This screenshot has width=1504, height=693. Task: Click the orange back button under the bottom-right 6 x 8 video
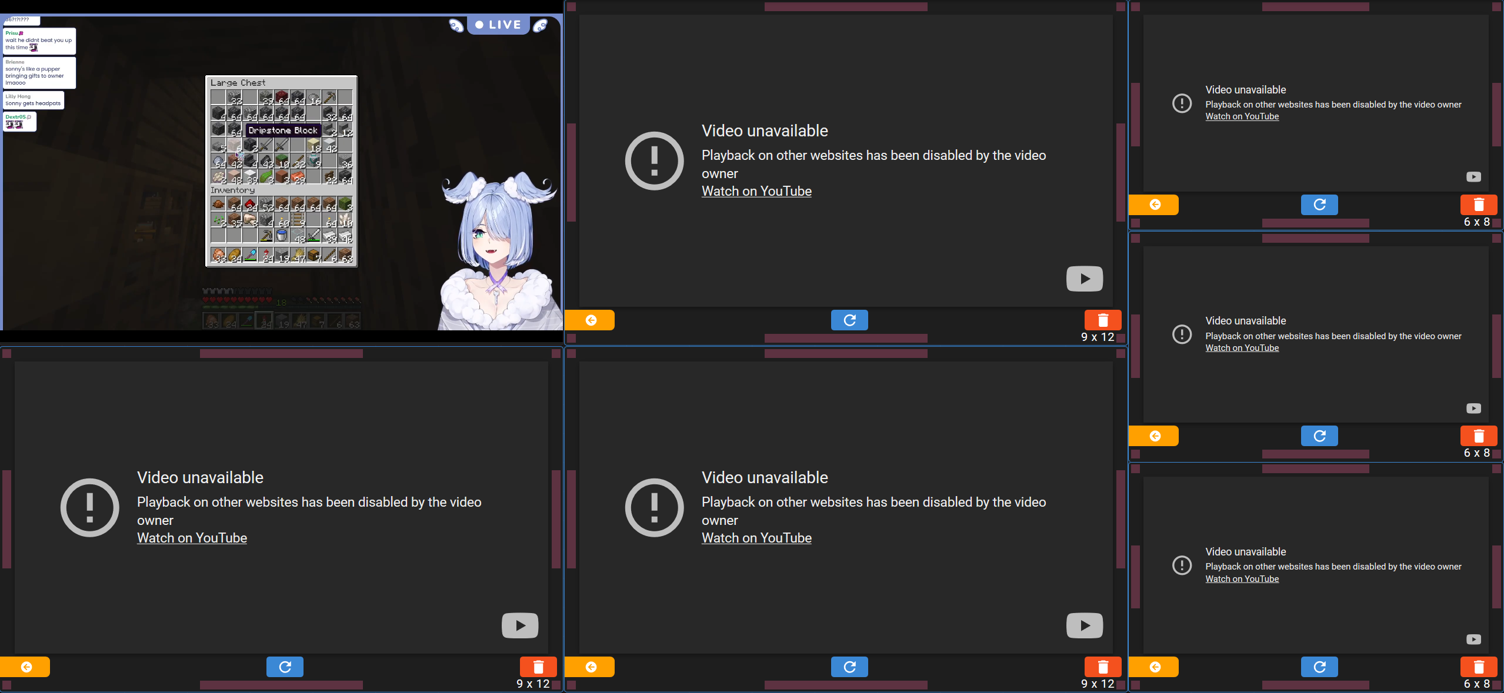tap(1153, 667)
